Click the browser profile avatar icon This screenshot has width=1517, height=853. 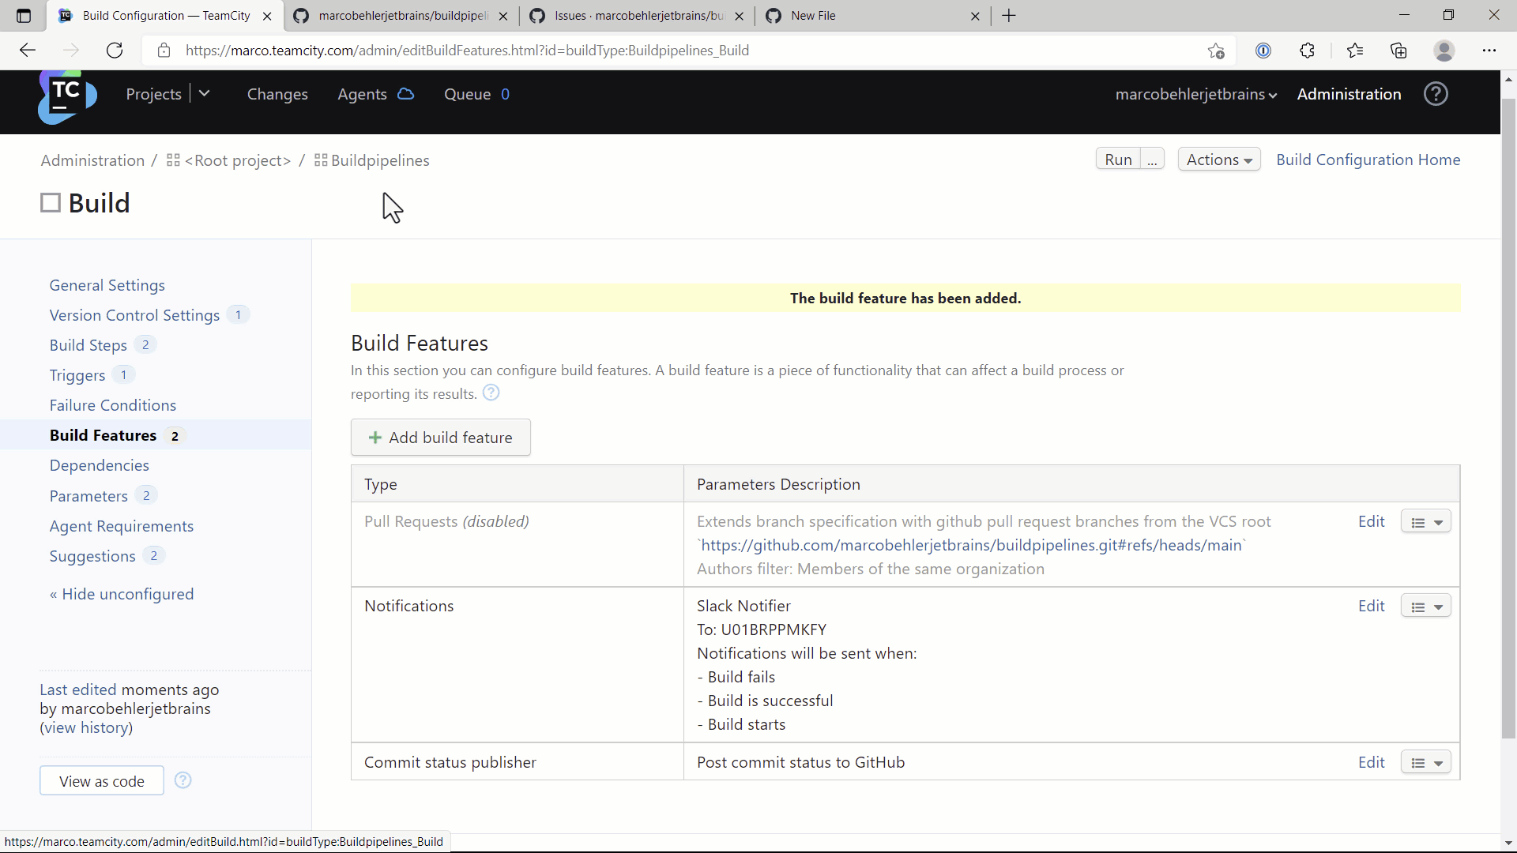pos(1444,50)
